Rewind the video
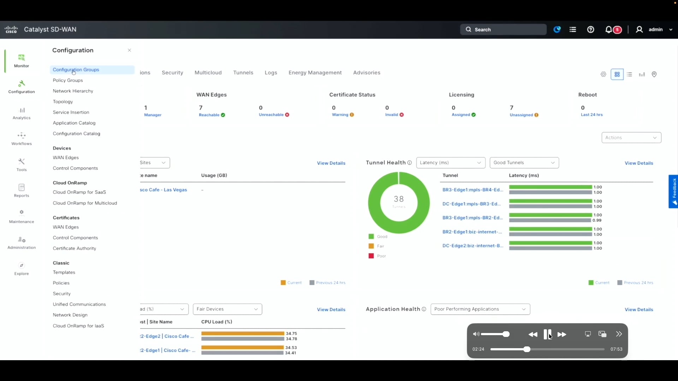 533,334
